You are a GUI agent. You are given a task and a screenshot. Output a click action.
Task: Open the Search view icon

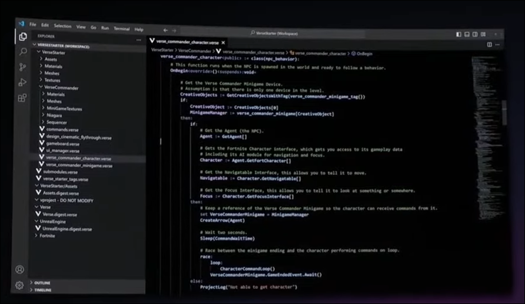click(23, 51)
